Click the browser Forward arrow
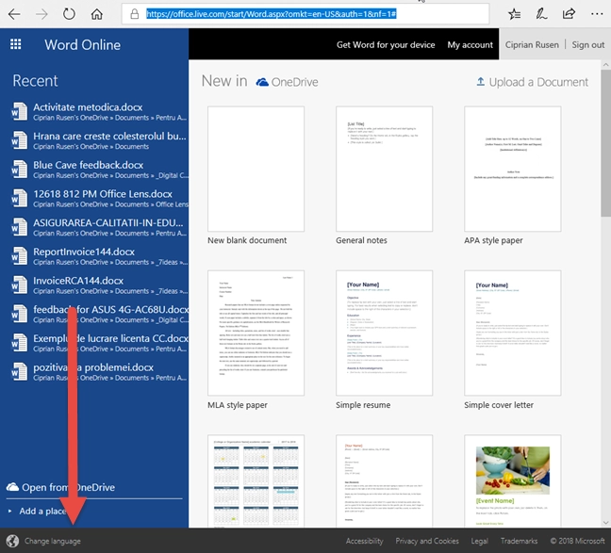This screenshot has width=611, height=553. 41,14
